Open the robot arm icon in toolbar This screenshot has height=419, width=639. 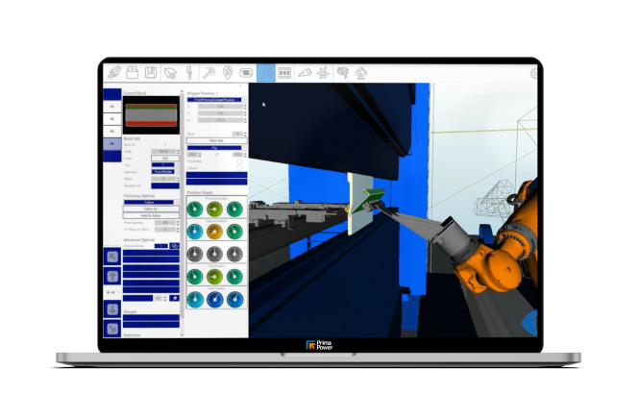[360, 72]
